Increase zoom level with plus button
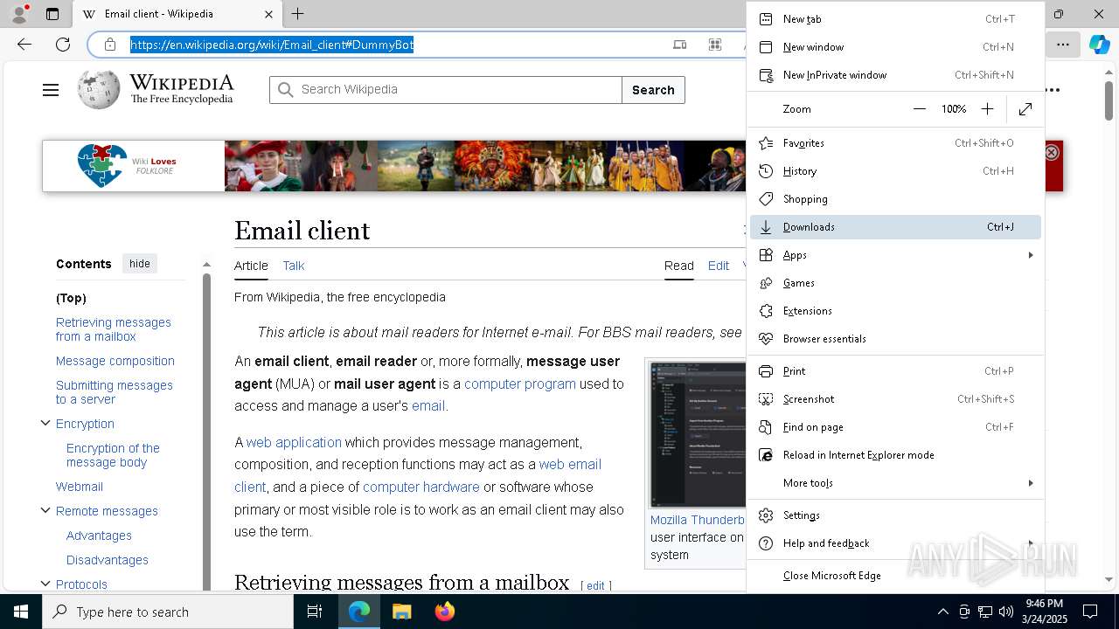 click(x=987, y=109)
